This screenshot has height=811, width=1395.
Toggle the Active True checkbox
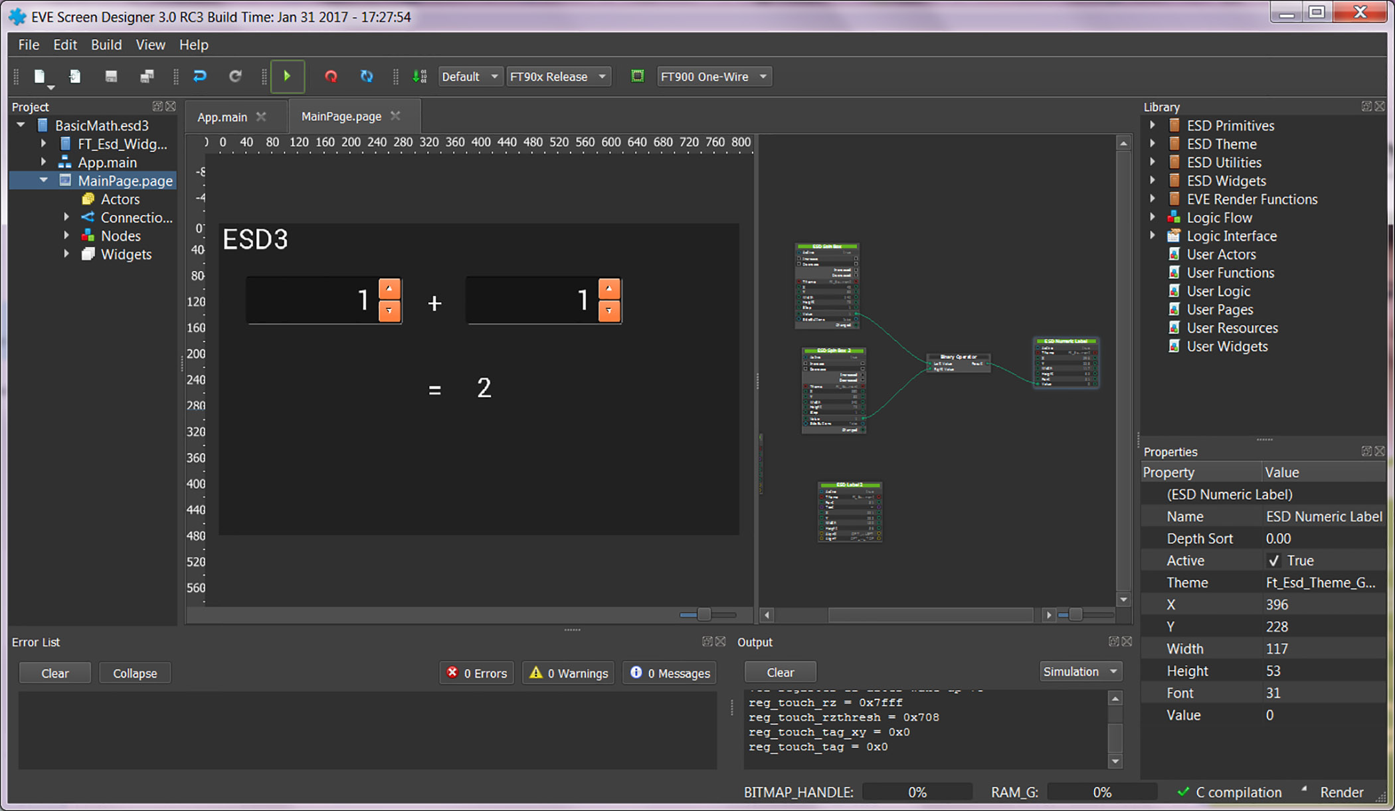click(x=1273, y=561)
